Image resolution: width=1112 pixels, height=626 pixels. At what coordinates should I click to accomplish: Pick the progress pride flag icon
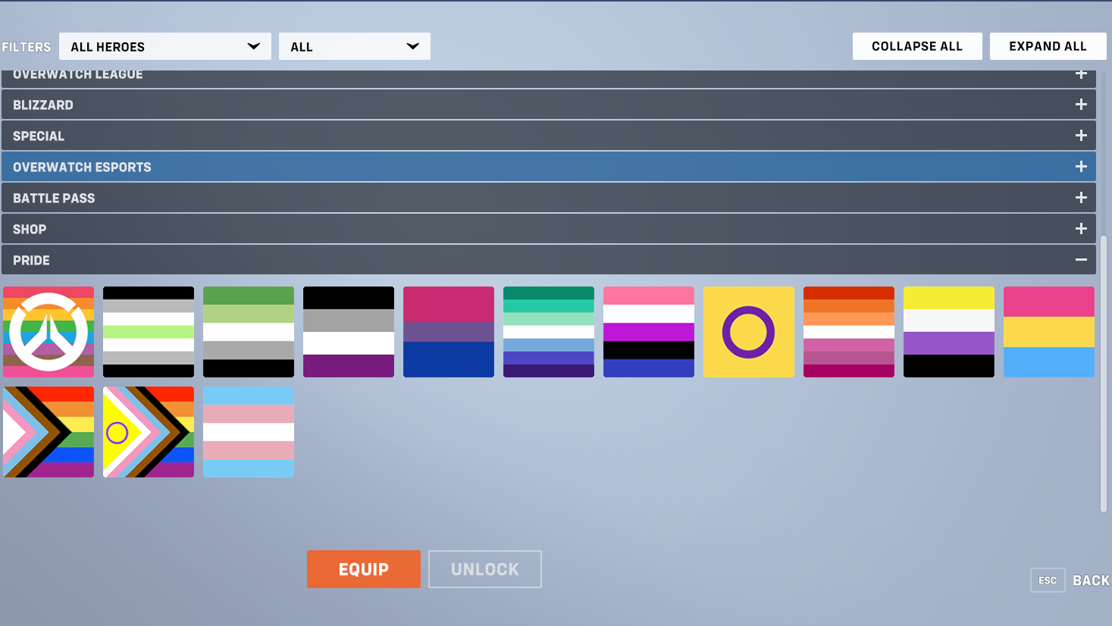coord(49,432)
